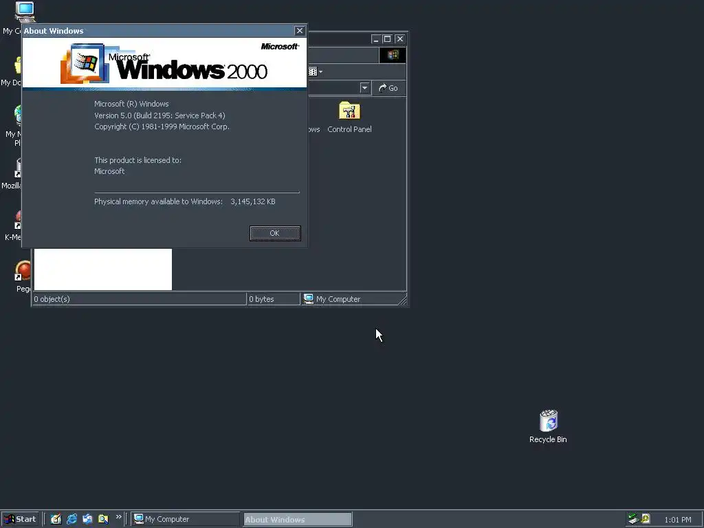Screen dimensions: 704x528
Task: Close the About Windows dialog
Action: pos(300,30)
